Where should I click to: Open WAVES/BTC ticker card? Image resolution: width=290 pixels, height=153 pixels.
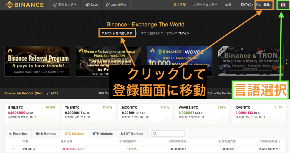[x=202, y=114]
